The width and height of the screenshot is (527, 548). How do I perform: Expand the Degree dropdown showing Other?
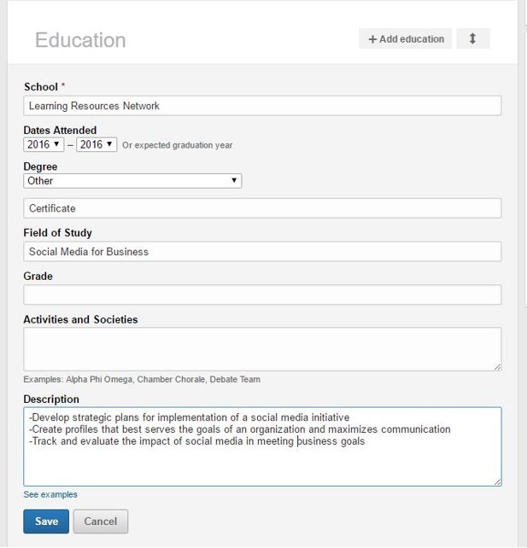(132, 181)
